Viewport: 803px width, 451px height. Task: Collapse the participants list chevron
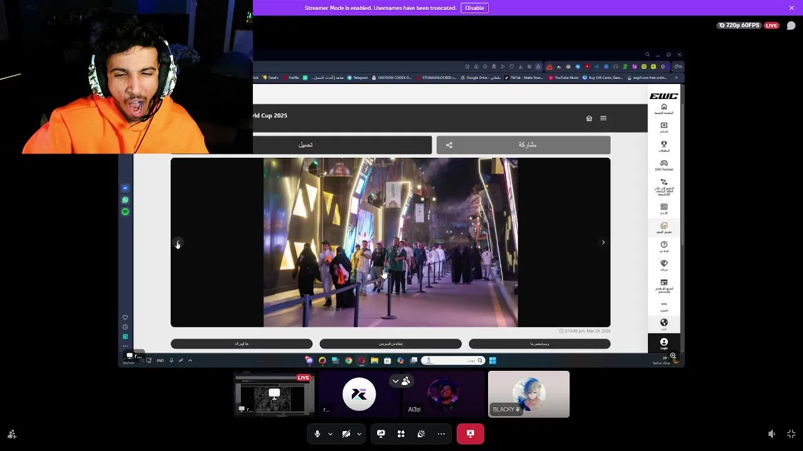(x=395, y=381)
